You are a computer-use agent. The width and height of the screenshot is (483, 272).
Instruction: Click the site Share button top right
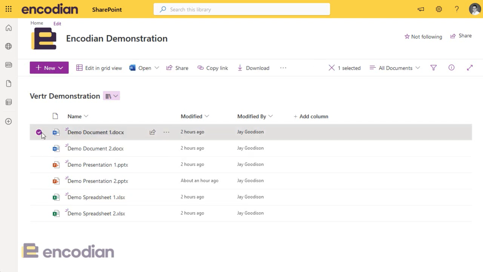point(461,36)
